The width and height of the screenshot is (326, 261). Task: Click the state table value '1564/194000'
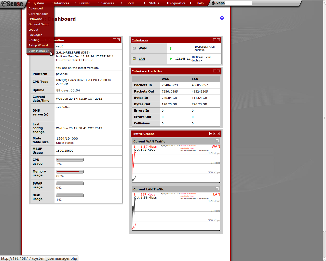[67, 138]
